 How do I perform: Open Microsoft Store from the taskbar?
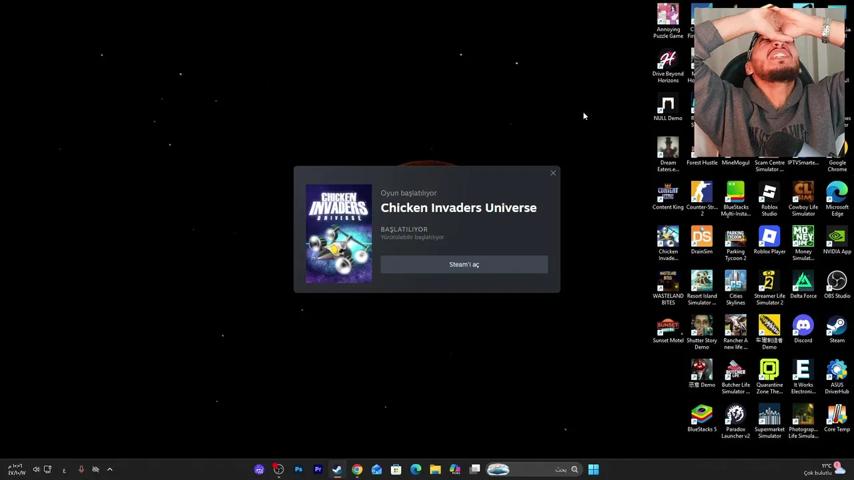click(x=396, y=469)
